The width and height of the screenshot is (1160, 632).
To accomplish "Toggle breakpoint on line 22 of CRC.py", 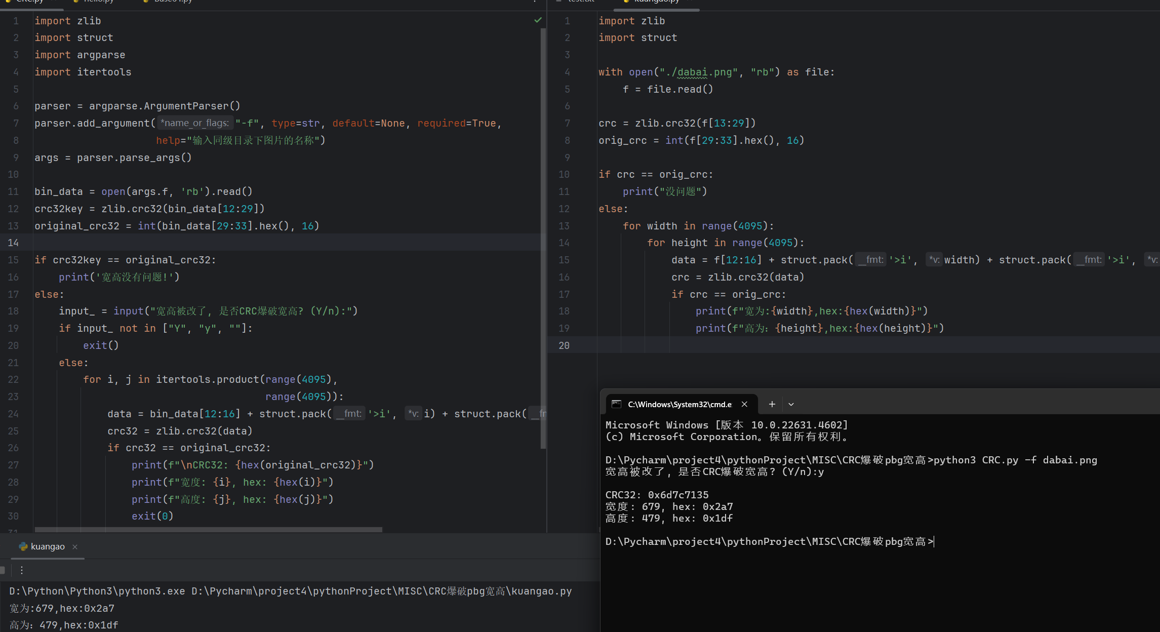I will pos(13,379).
